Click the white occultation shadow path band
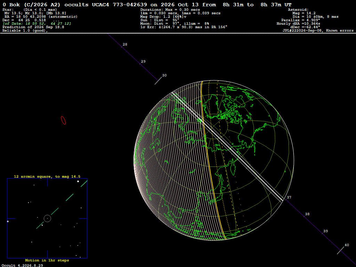Image resolution: width=356 pixels, height=267 pixels. click(227, 146)
